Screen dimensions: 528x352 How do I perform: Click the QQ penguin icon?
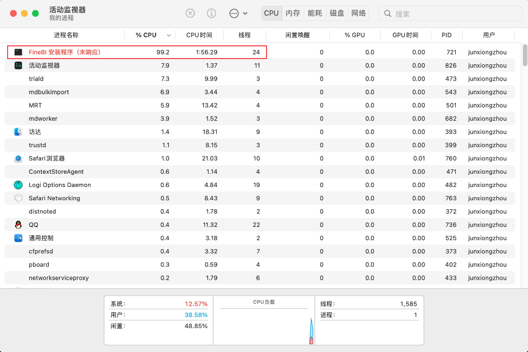[18, 225]
